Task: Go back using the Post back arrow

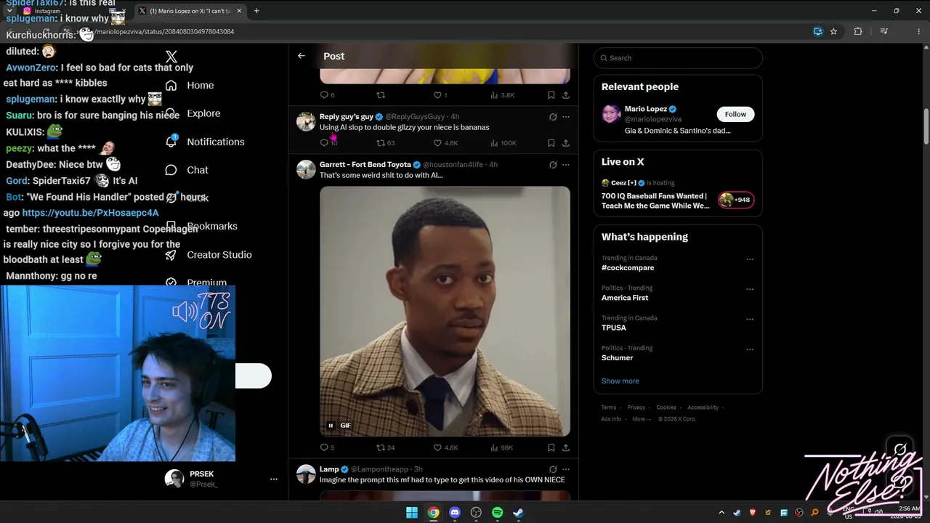Action: click(302, 56)
